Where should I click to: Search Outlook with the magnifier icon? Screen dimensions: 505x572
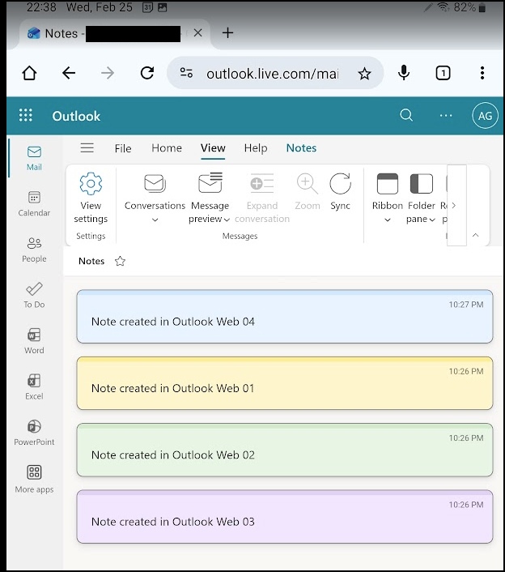tap(406, 115)
